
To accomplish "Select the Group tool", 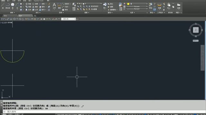I will (151, 6).
